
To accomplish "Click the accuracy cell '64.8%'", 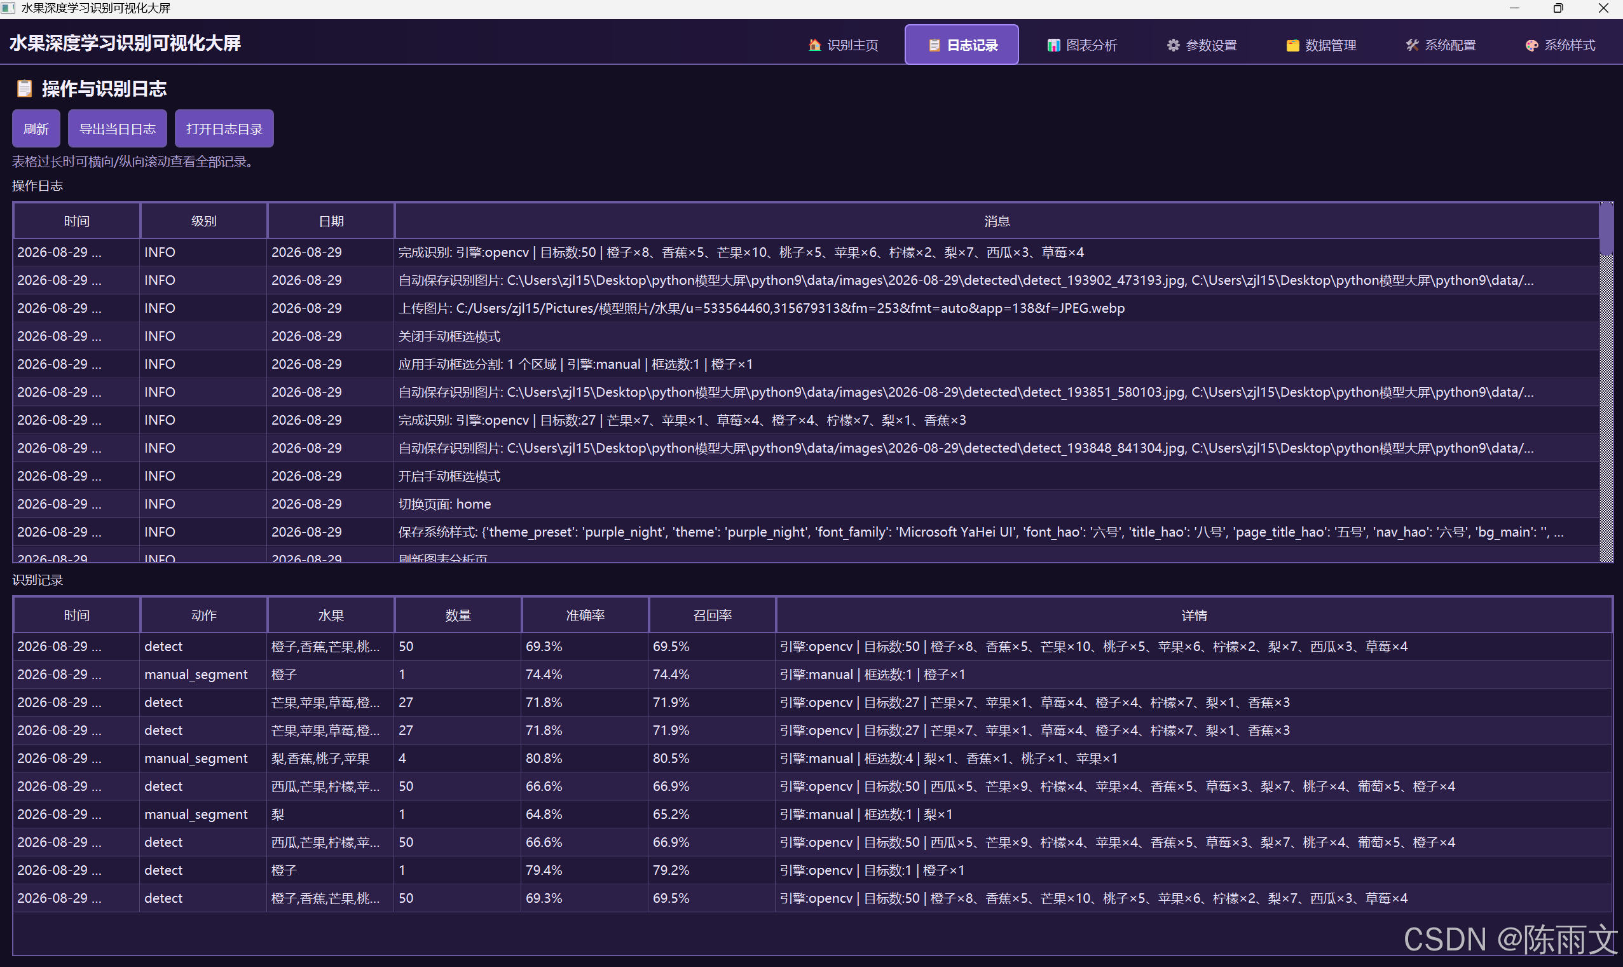I will (584, 814).
